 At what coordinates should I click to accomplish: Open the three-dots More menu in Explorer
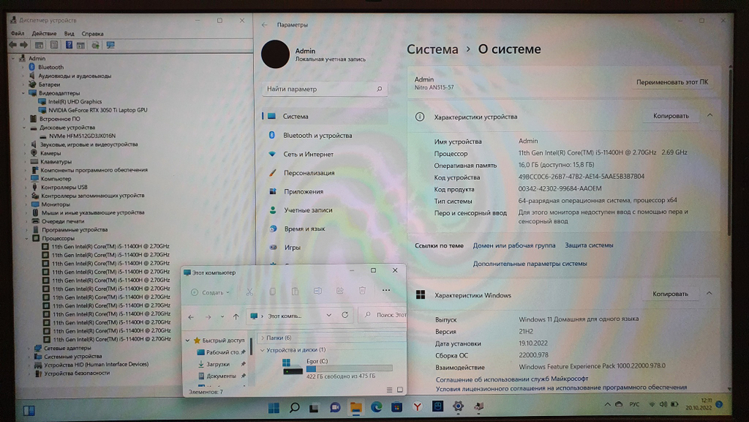[386, 290]
